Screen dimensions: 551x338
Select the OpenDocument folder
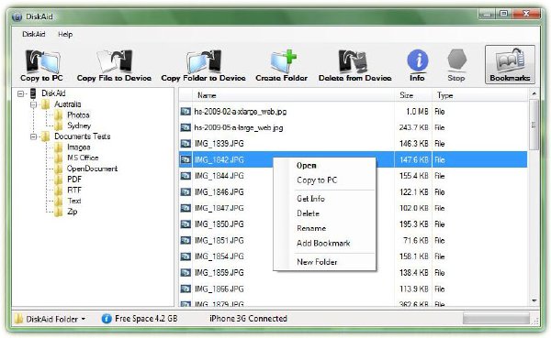(x=92, y=169)
